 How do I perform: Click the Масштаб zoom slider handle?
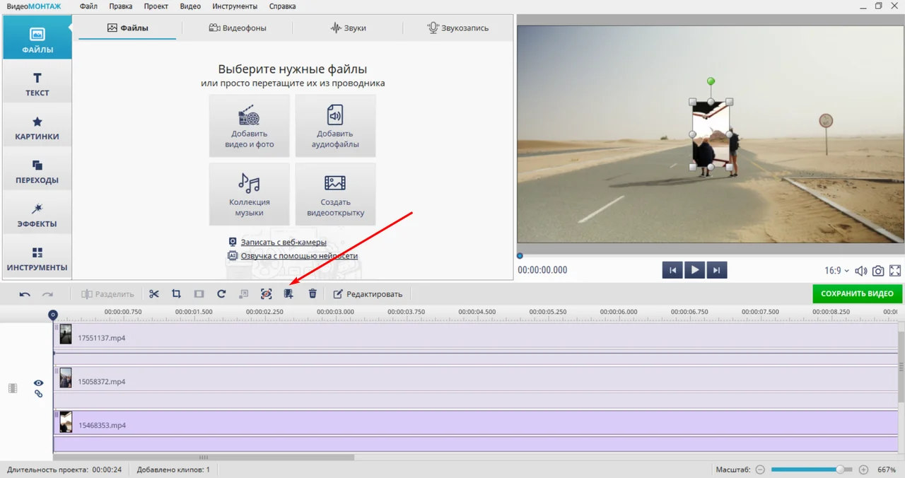pyautogui.click(x=839, y=470)
